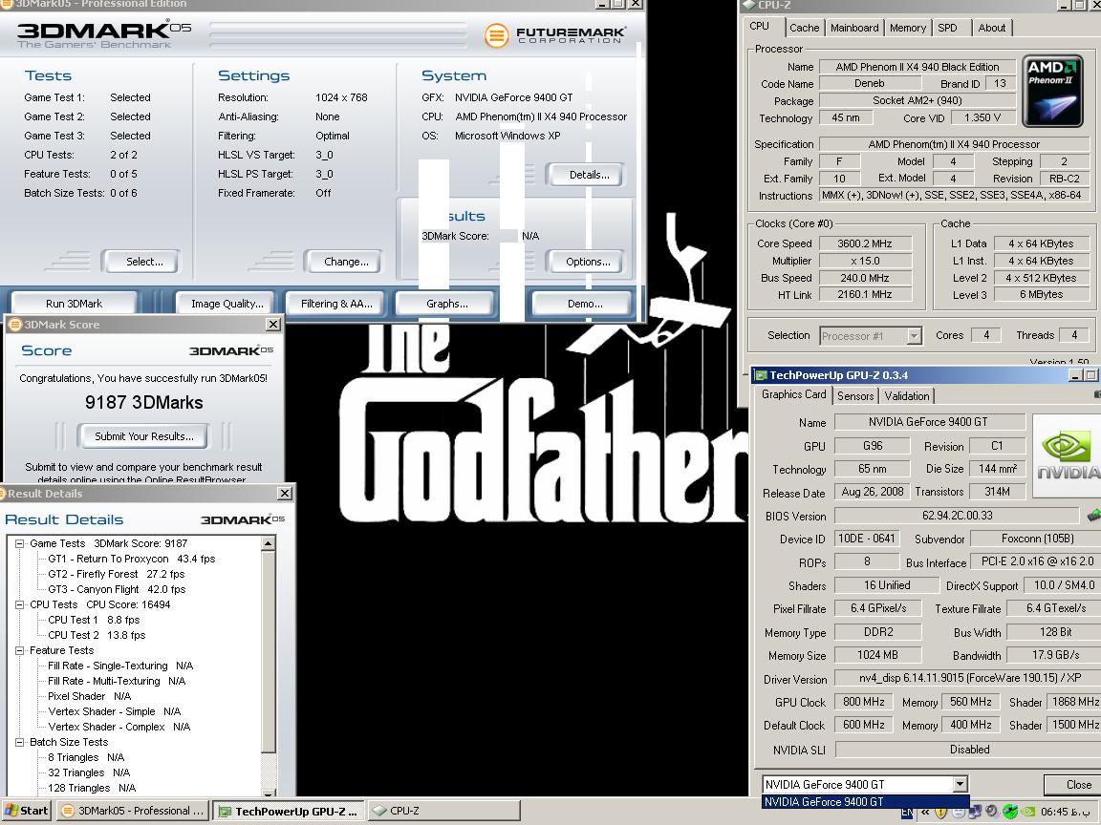
Task: Click Change button under Settings
Action: (345, 262)
